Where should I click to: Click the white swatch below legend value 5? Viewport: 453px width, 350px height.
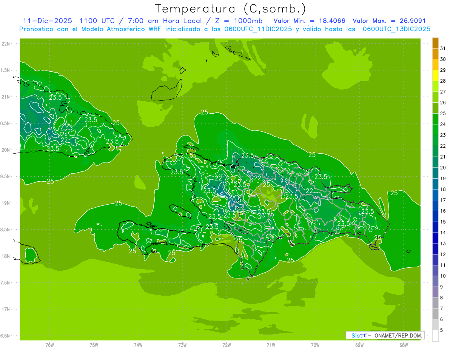pos(435,335)
